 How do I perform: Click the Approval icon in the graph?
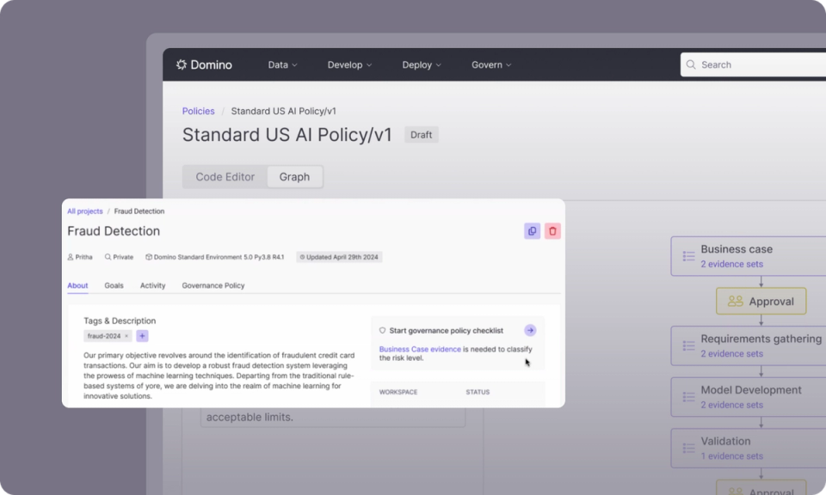tap(734, 301)
